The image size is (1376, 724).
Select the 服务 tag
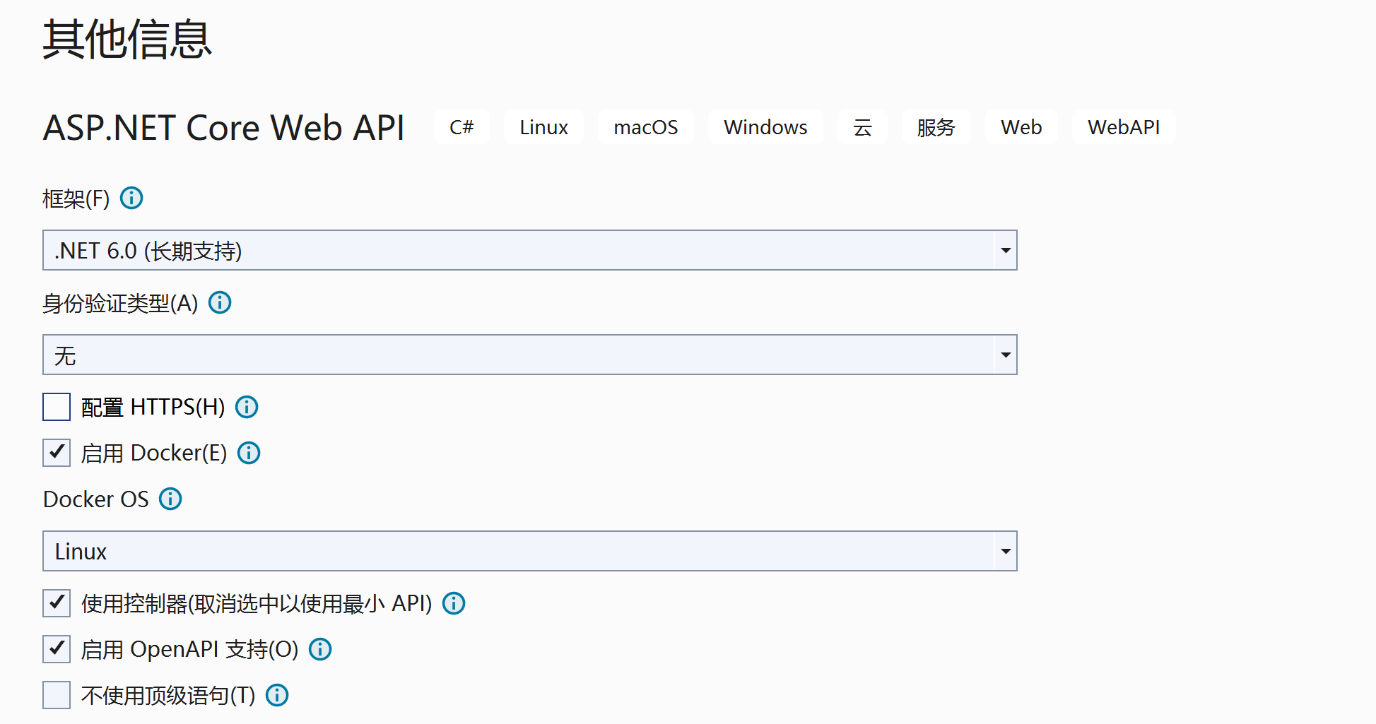pyautogui.click(x=936, y=128)
